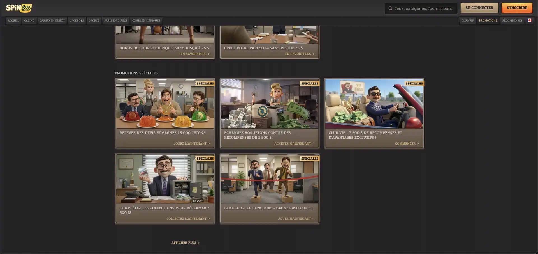Click title Créez votre pari 50 % sans risque

click(263, 48)
